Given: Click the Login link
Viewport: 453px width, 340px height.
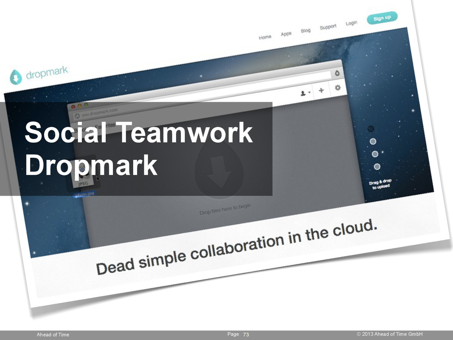Looking at the screenshot, I should (x=351, y=23).
